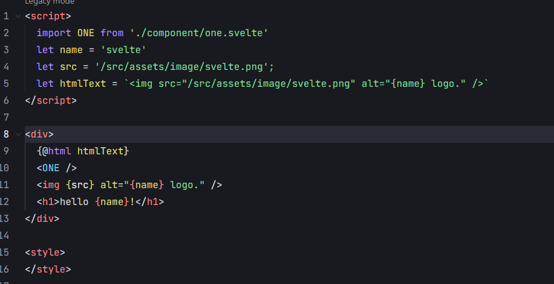Click the word hello inside the h1
The width and height of the screenshot is (554, 284).
pyautogui.click(x=74, y=202)
